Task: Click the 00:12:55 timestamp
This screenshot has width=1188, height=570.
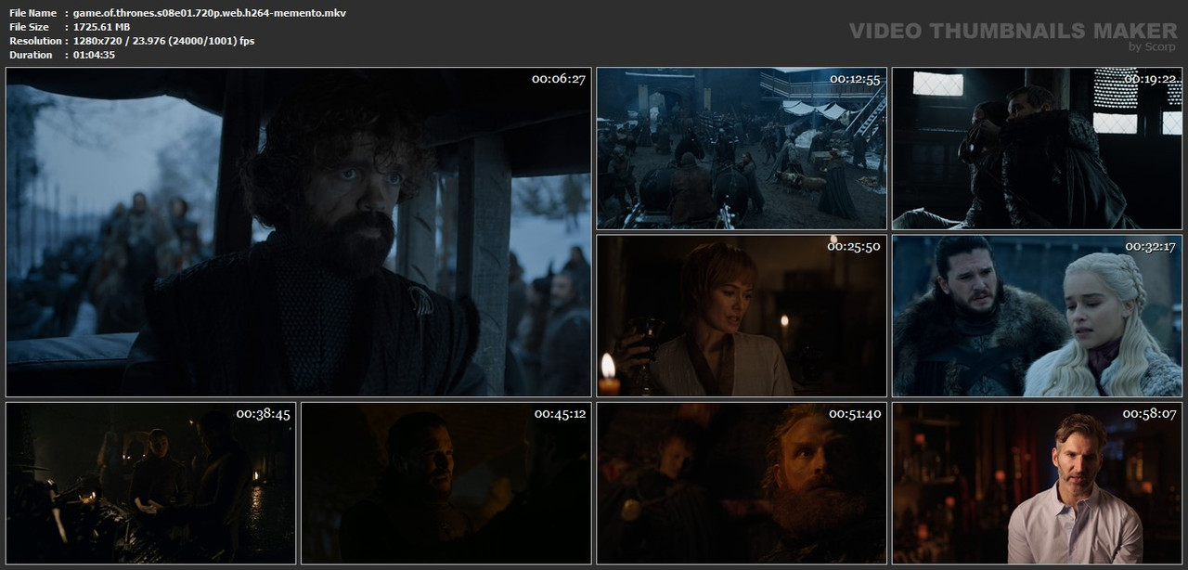Action: [x=855, y=79]
